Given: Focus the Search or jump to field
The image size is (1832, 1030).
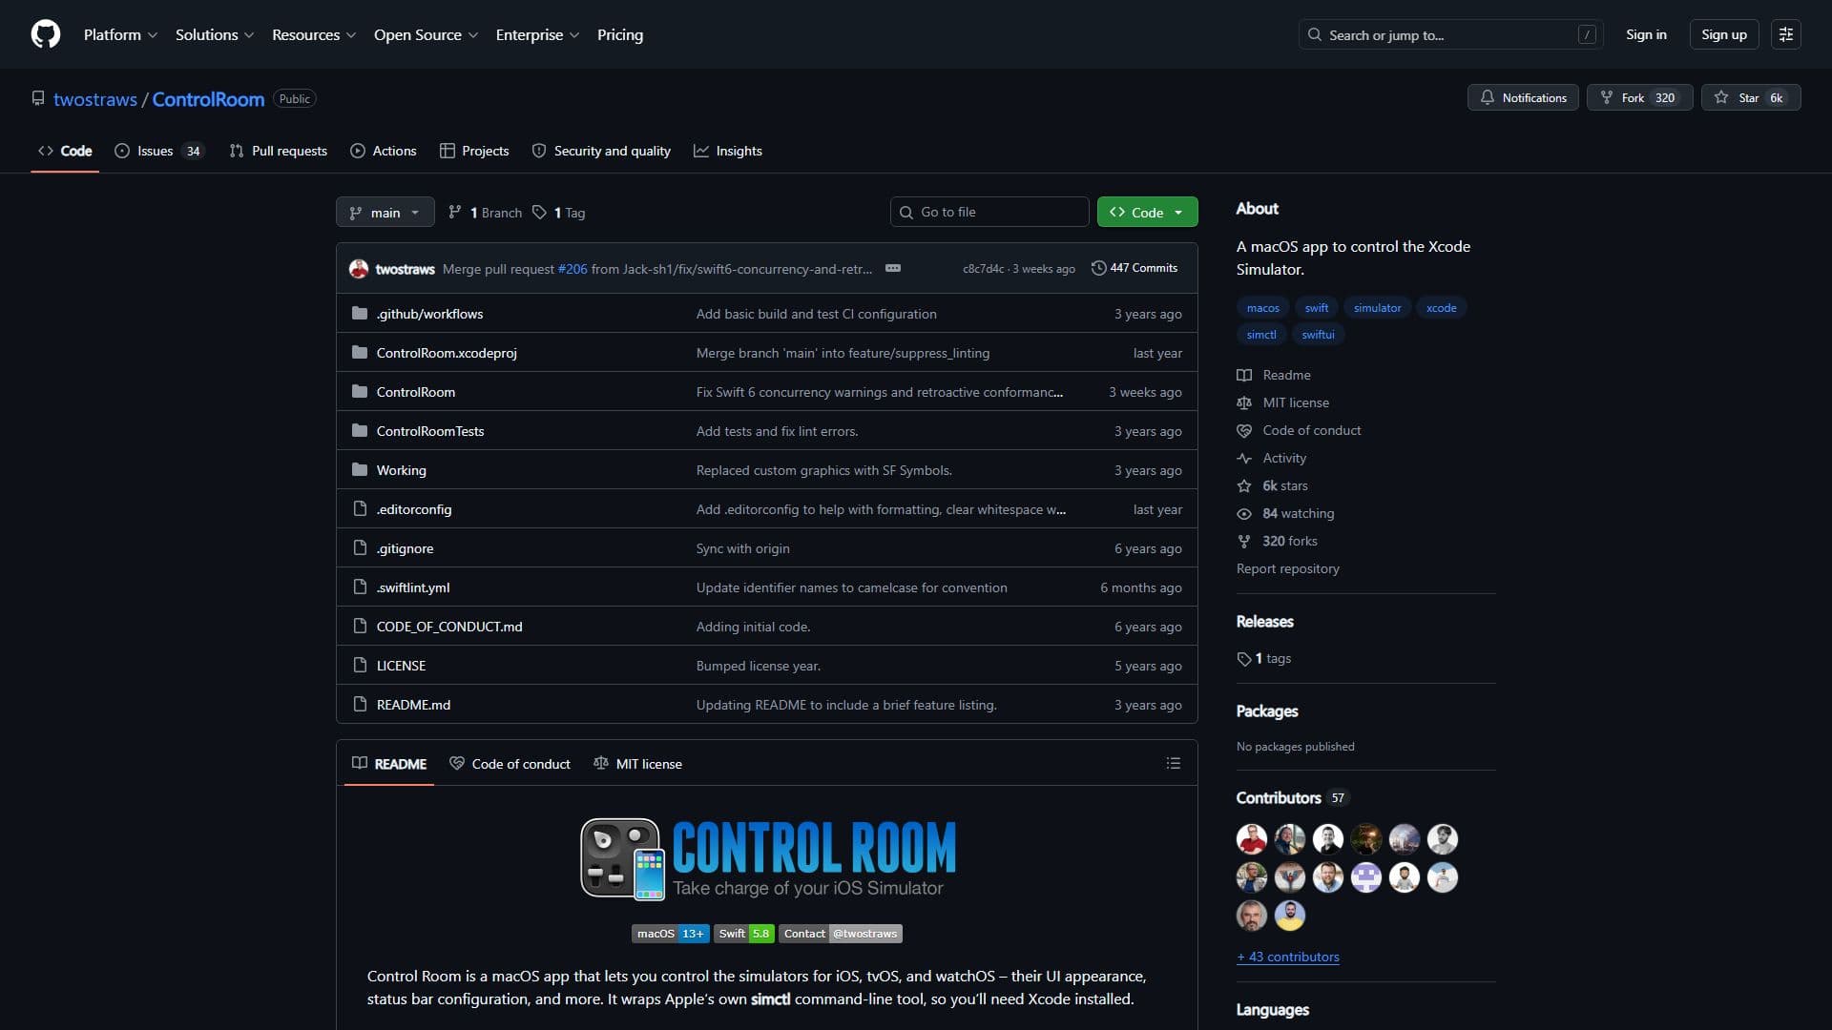Looking at the screenshot, I should coord(1450,34).
